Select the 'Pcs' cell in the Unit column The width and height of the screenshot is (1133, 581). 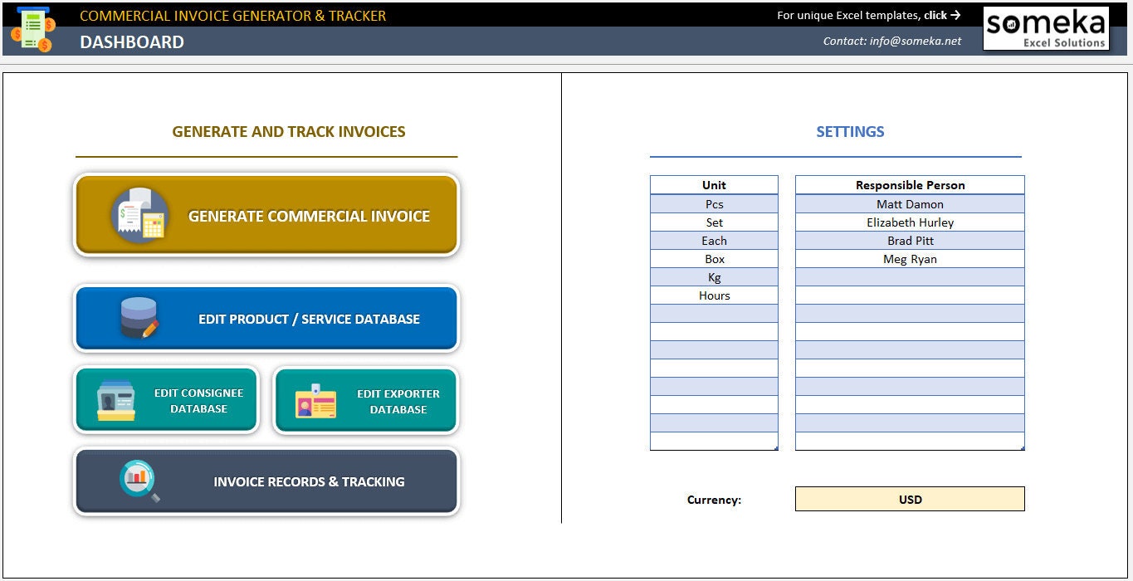714,203
